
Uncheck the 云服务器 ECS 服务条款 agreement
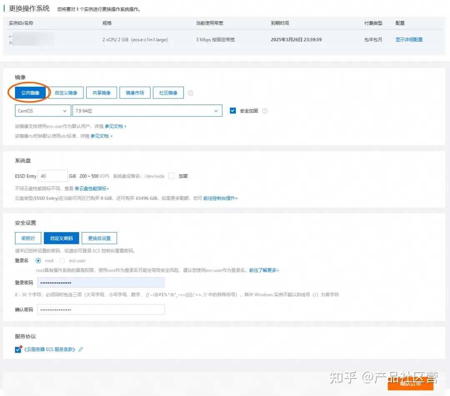point(17,349)
